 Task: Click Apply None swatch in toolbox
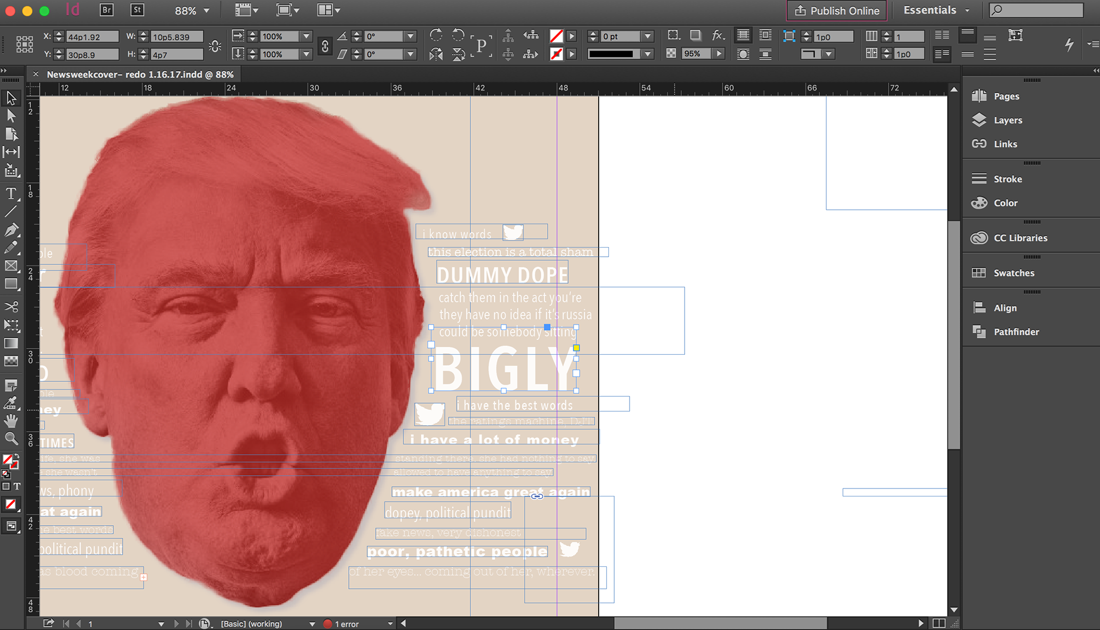pos(11,505)
